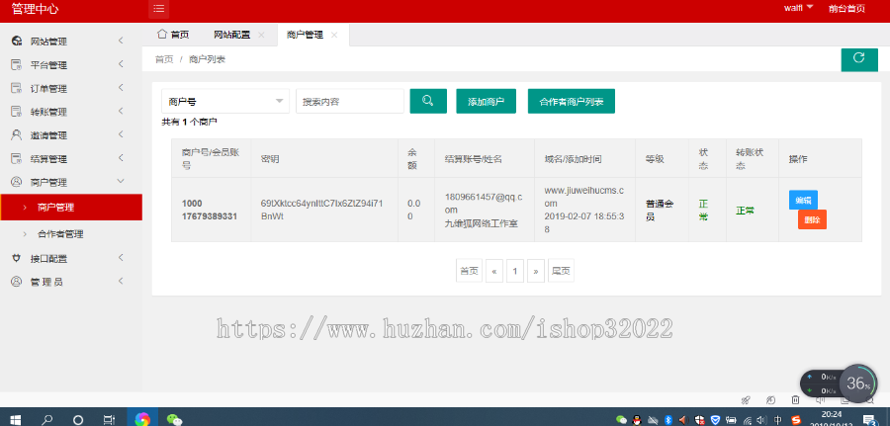This screenshot has width=890, height=426.
Task: Collapse the 商户管理 menu chevron
Action: (121, 181)
